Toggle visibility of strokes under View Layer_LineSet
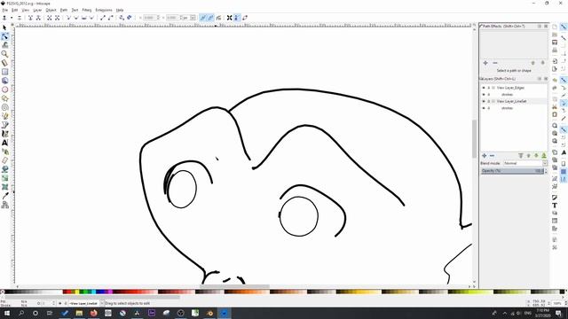The width and height of the screenshot is (568, 319). [x=484, y=108]
